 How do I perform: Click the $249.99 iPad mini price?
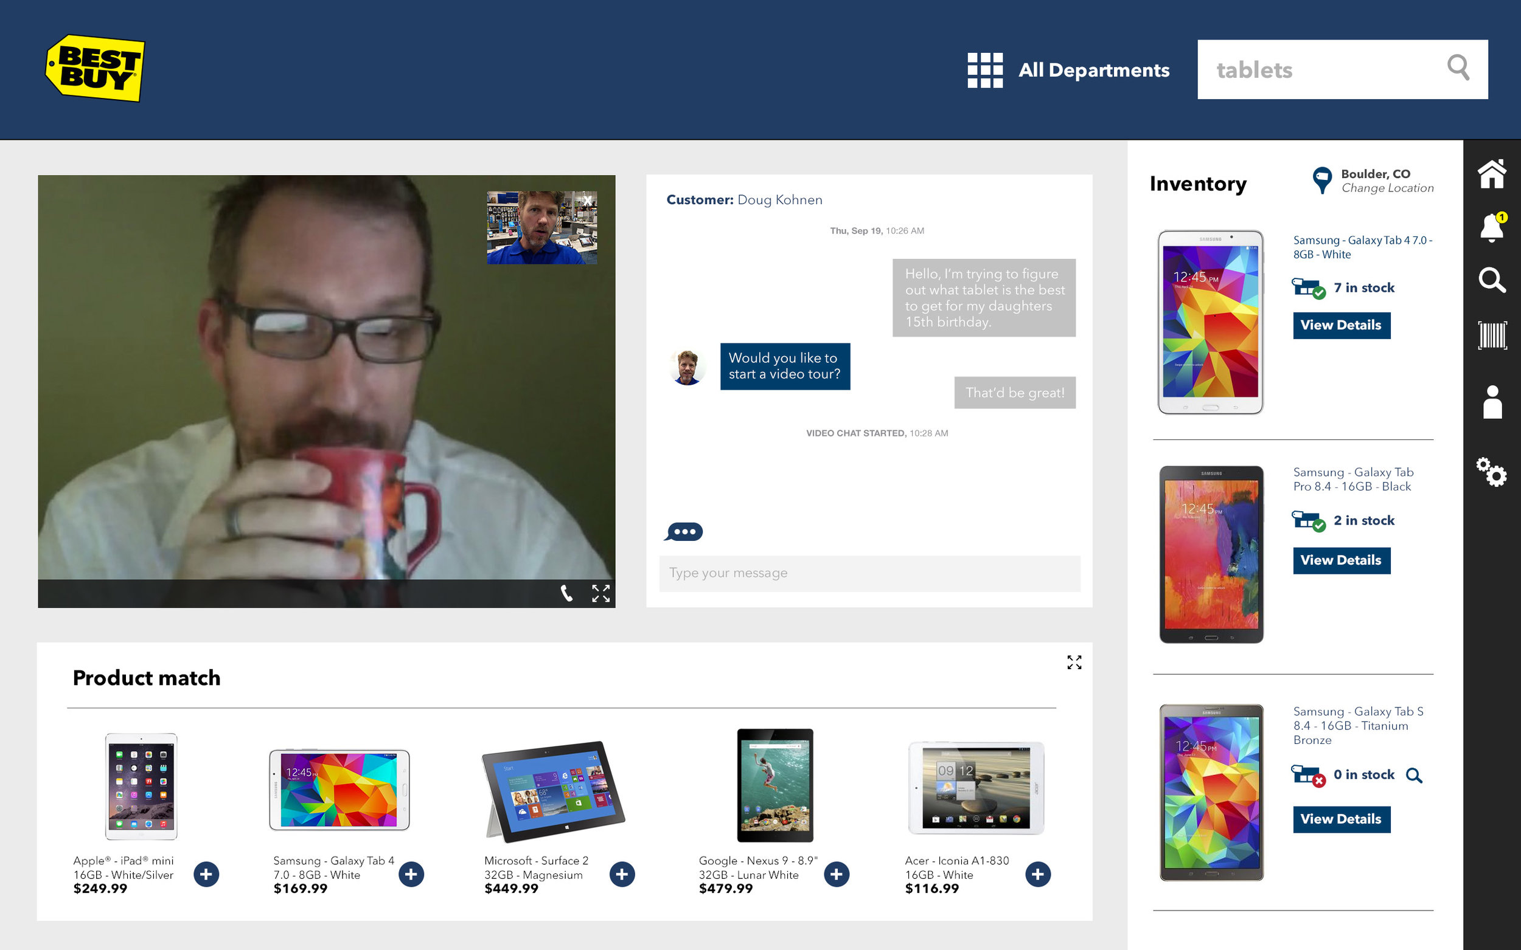100,889
